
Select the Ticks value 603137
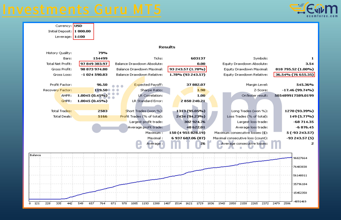[199, 58]
